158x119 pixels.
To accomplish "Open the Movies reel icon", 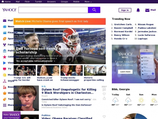I will point(4,75).
